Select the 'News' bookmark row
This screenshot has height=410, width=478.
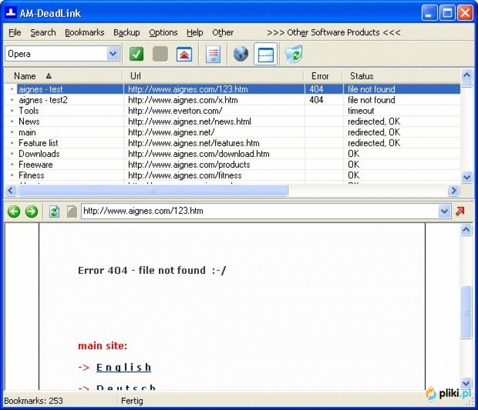232,121
